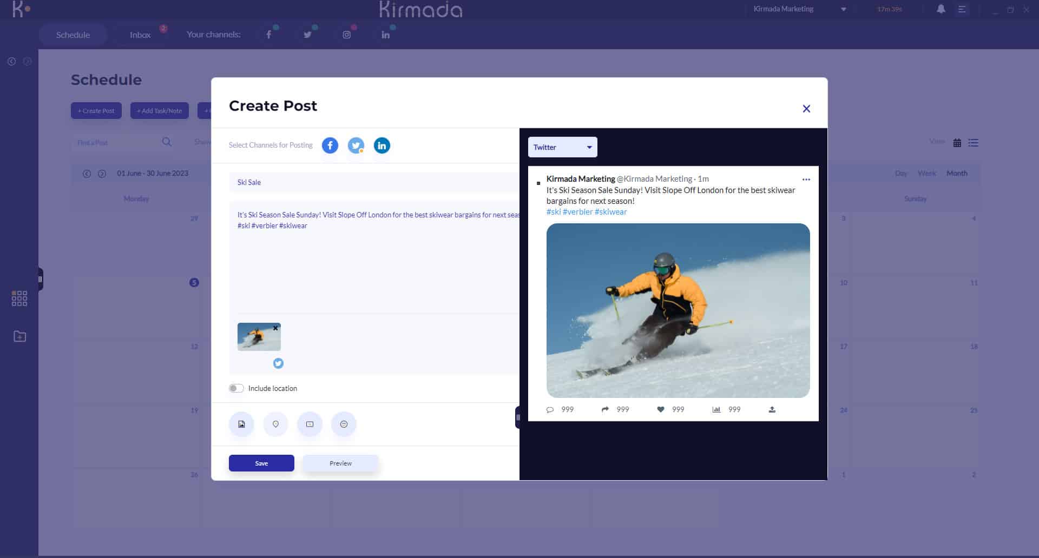Open the Facebook channel in top bar
Image resolution: width=1039 pixels, height=558 pixels.
(268, 35)
